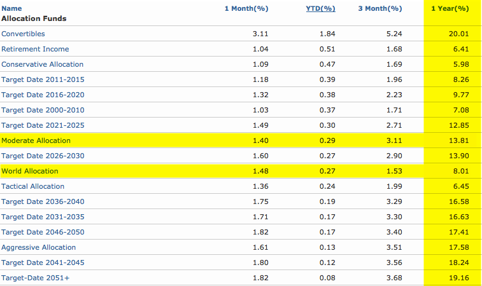Open Target Date 2026-2030 category
Image resolution: width=482 pixels, height=286 pixels.
click(43, 156)
